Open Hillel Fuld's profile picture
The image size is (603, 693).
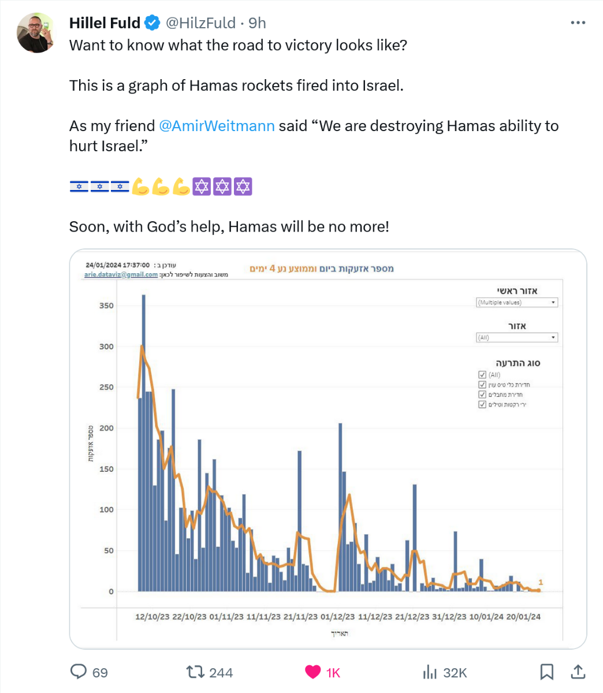click(36, 33)
